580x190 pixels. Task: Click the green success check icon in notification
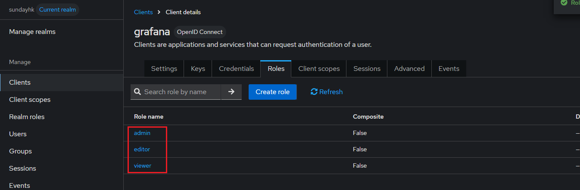[x=564, y=3]
